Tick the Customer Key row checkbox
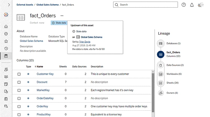This screenshot has height=117, width=210. [19, 74]
